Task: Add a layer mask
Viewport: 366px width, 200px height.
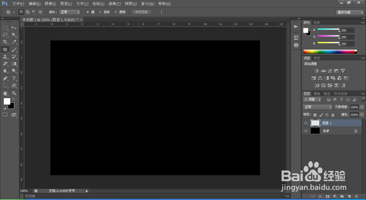Action: point(328,196)
